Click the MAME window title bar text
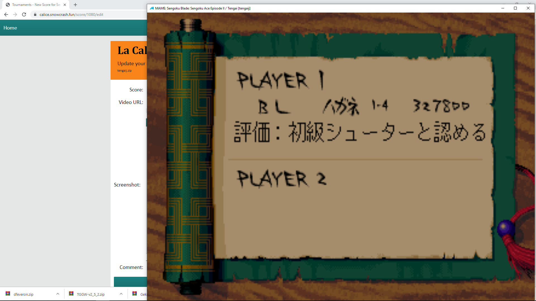Screen dimensions: 536x301 tap(203, 8)
